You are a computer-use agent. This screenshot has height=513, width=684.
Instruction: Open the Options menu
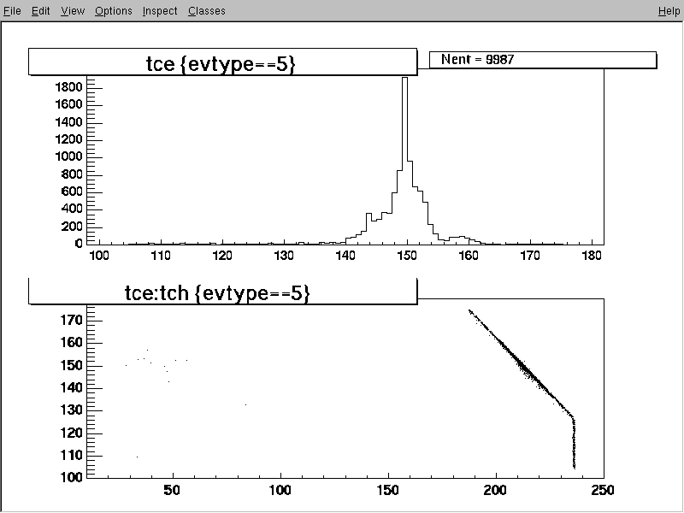point(114,11)
